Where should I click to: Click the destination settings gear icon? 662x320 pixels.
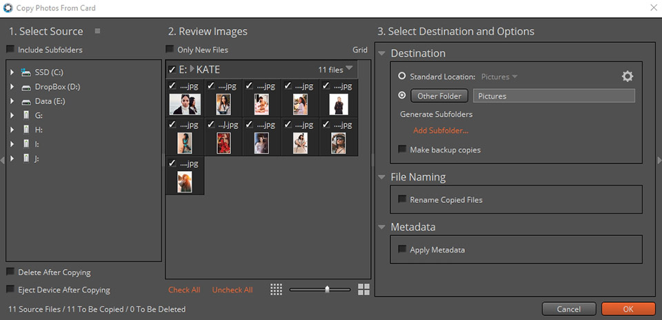627,77
